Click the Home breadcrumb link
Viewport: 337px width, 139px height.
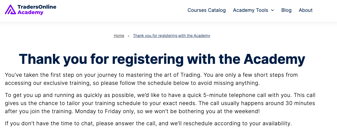[x=119, y=36]
